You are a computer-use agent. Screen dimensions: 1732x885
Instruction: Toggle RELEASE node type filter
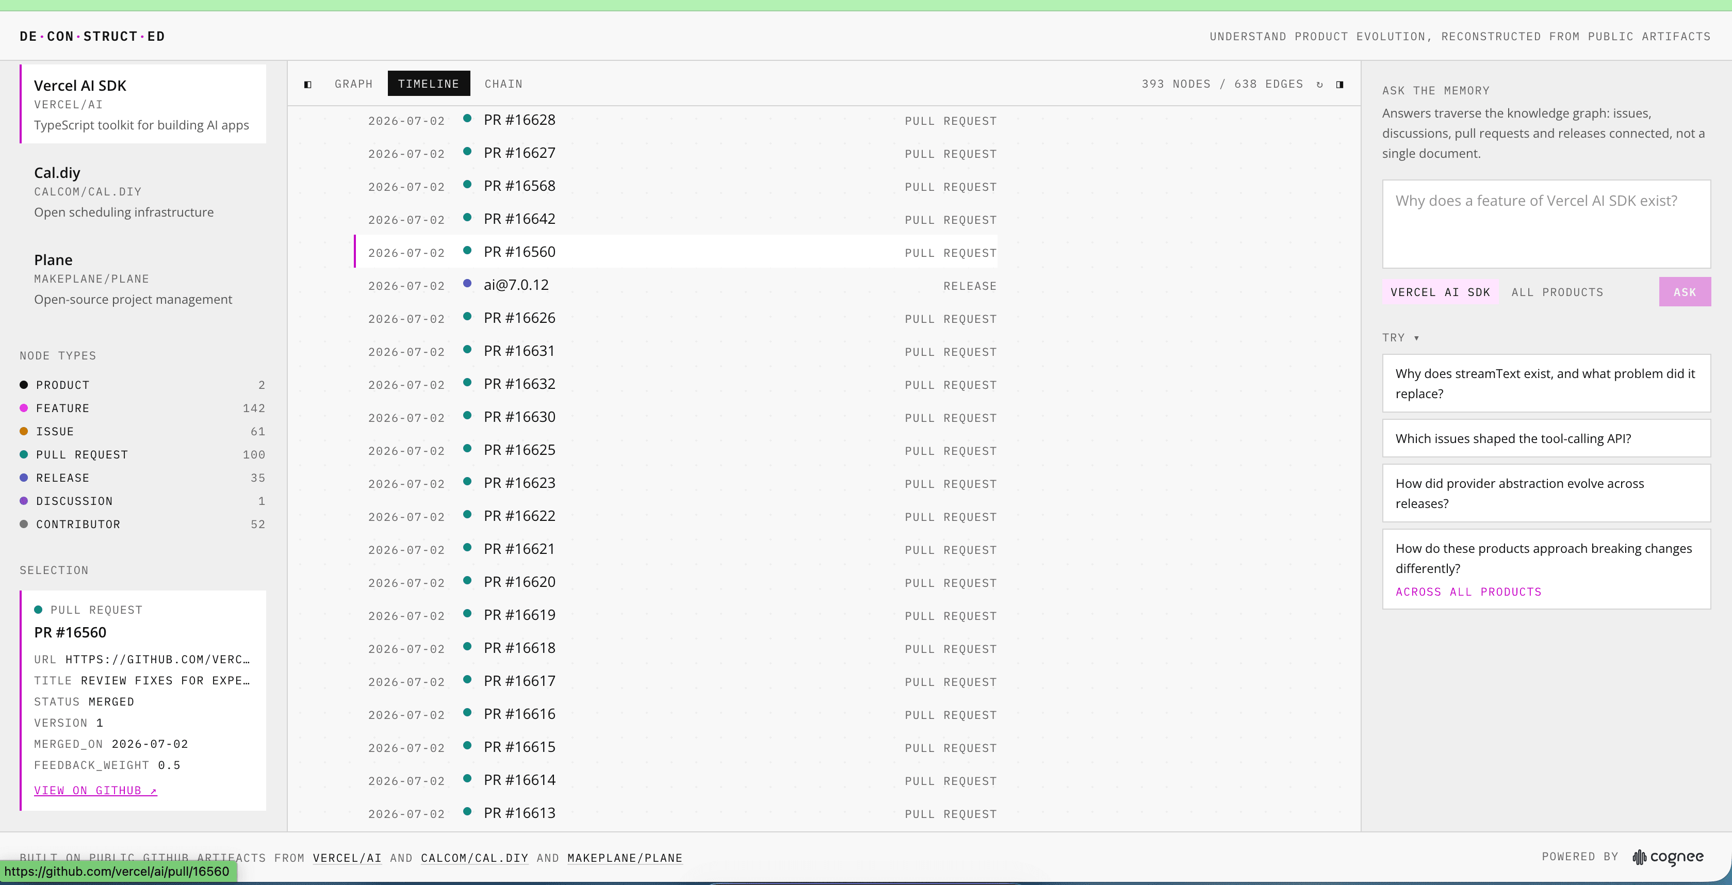142,478
